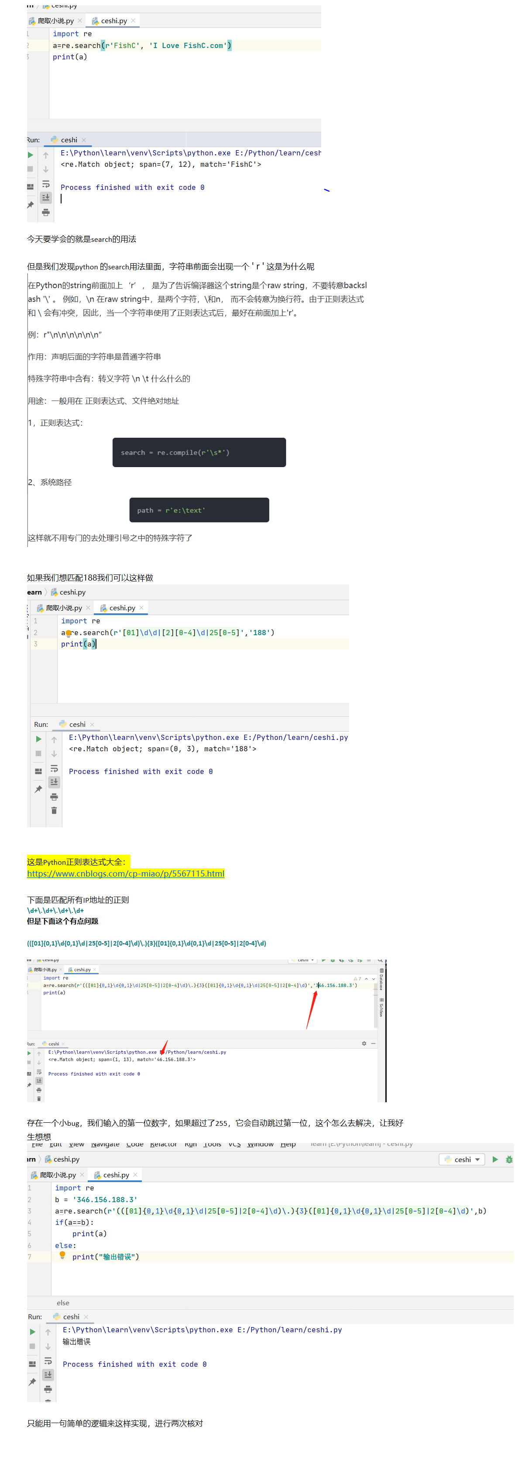
Task: Toggle pin tab in the 输出错误 Run panel
Action: pos(32,1382)
